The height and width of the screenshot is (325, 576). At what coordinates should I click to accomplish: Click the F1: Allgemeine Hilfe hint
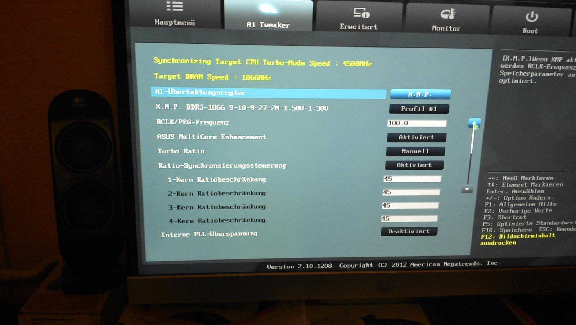pos(521,204)
